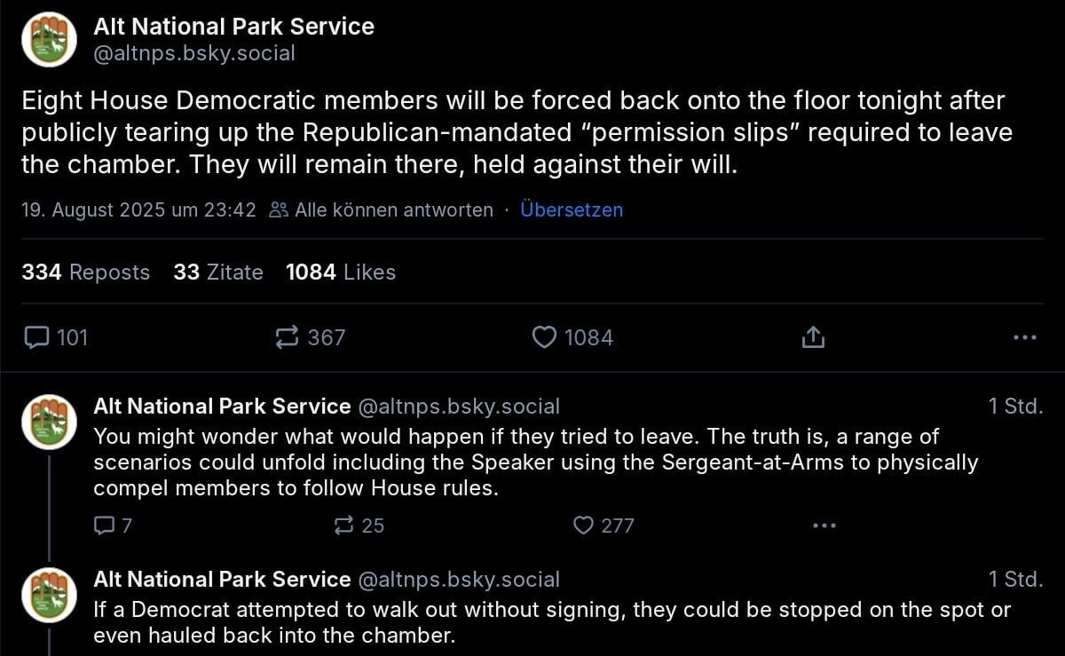
Task: Open more options on the Sergeant-at-Arms reply
Action: pos(824,526)
